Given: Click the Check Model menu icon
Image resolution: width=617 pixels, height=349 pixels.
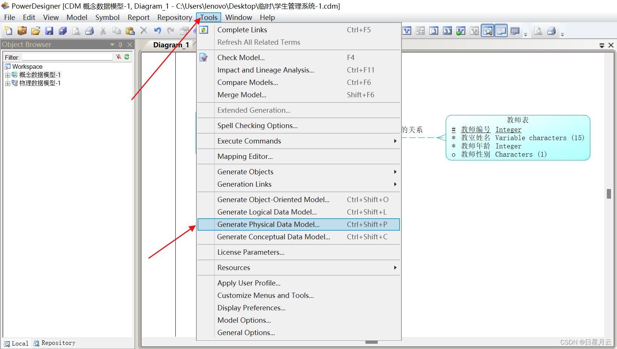Looking at the screenshot, I should pyautogui.click(x=204, y=57).
